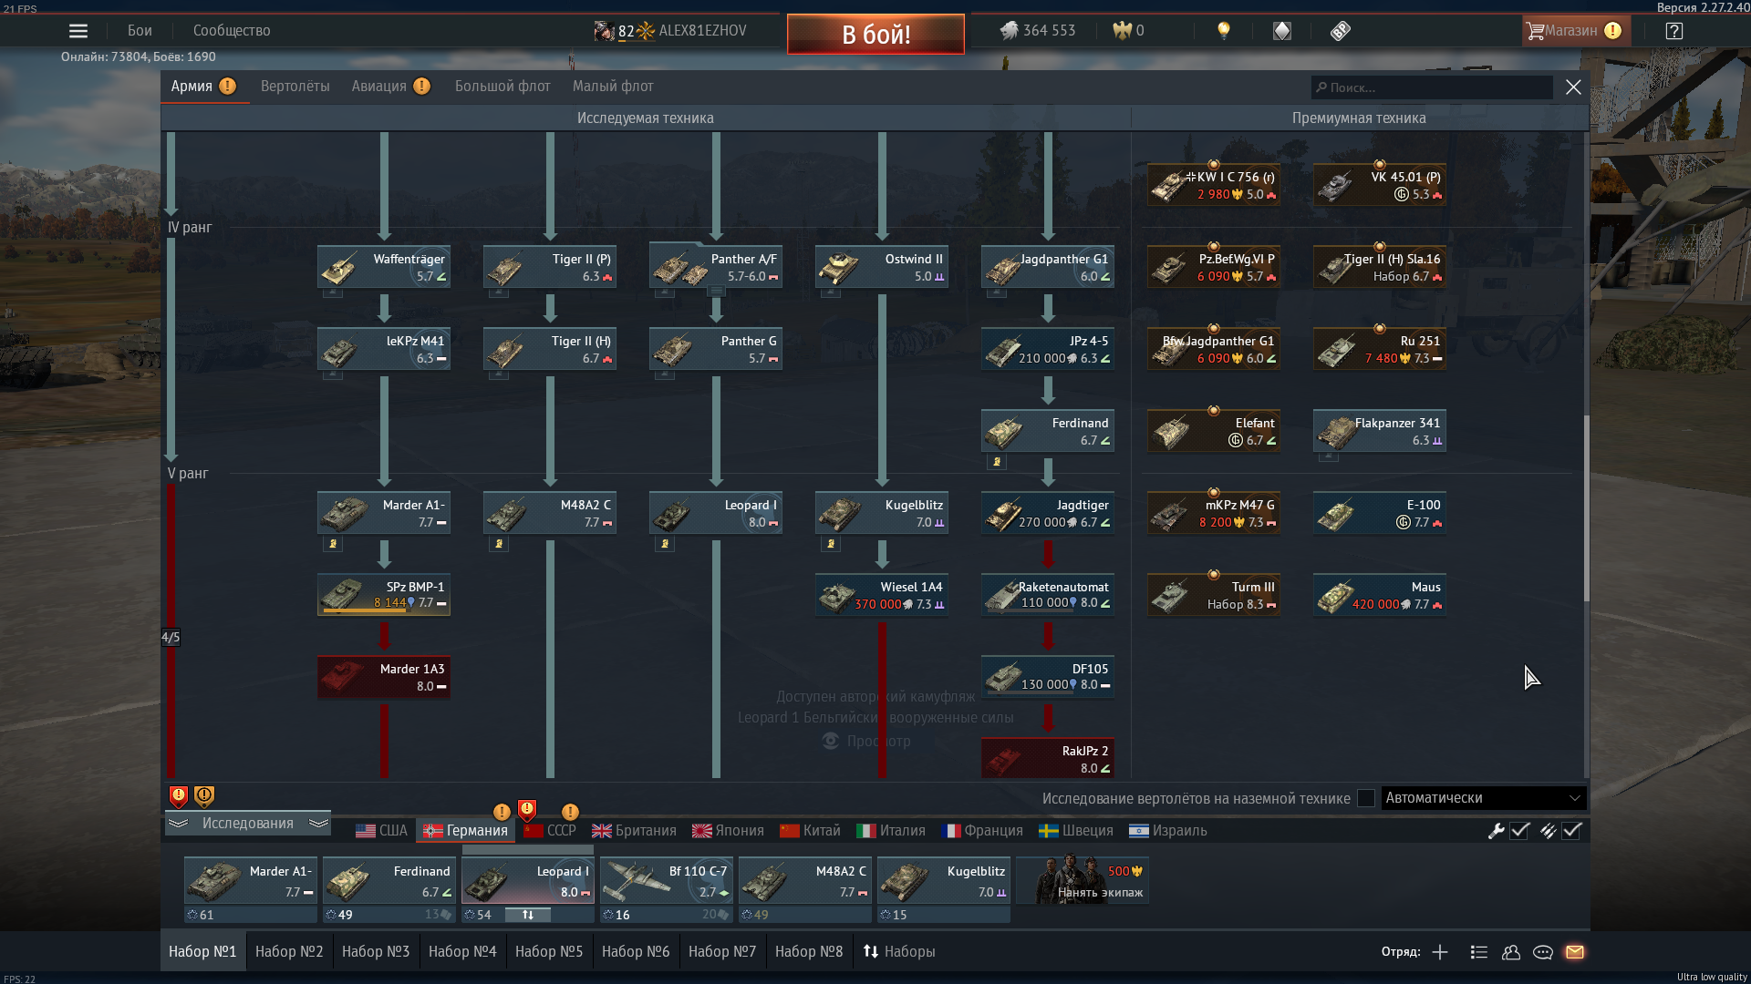Open the chat bubble icon
Screen dimensions: 1751x984
[1543, 952]
